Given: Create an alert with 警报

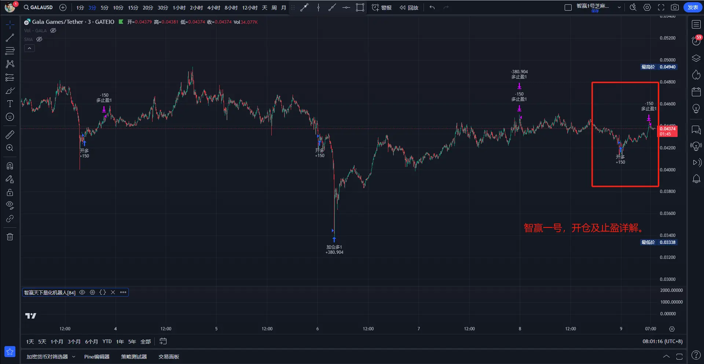Looking at the screenshot, I should (382, 7).
